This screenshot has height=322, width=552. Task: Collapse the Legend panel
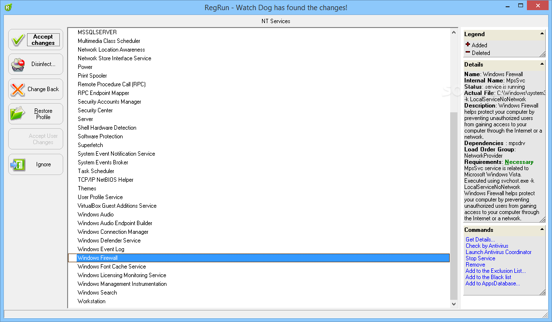542,34
